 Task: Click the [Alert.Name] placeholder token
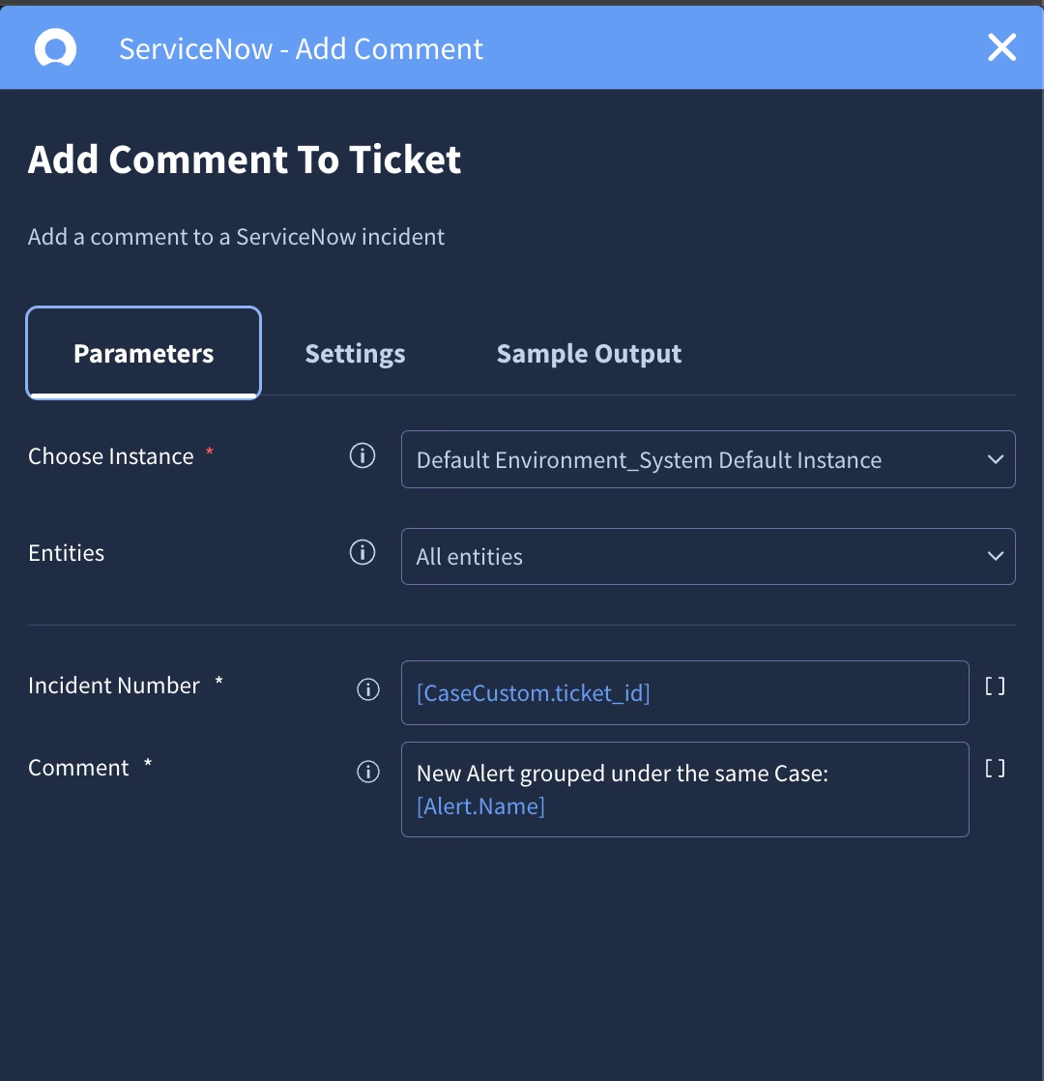(480, 806)
